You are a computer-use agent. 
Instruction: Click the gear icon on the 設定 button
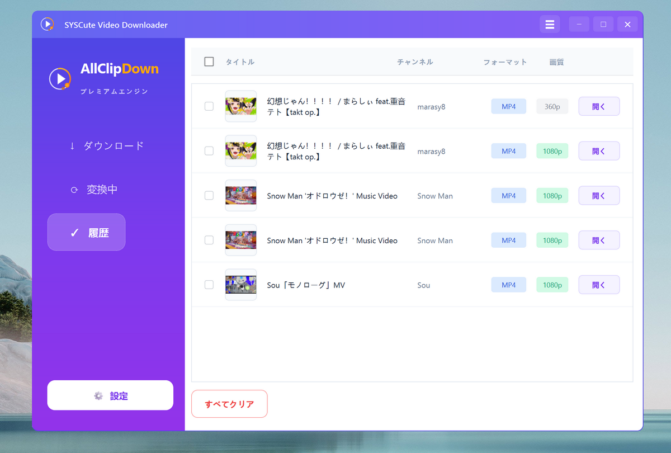99,396
